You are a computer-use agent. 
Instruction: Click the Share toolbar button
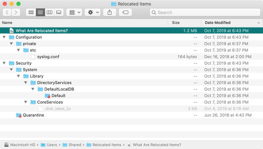click(109, 12)
